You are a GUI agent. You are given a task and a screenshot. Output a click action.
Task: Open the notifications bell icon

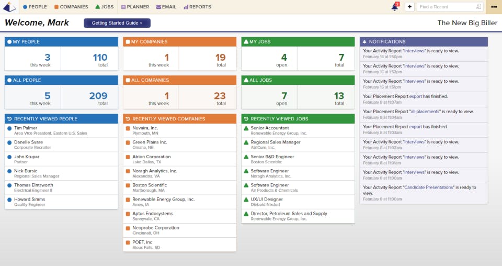point(395,7)
